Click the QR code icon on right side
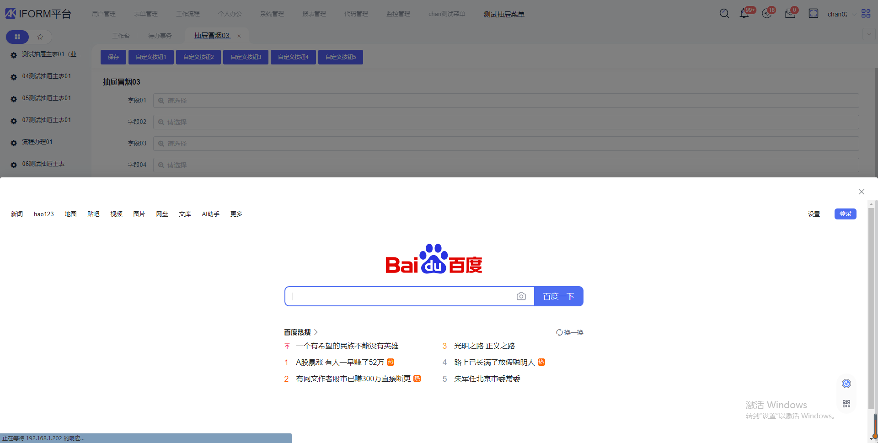The height and width of the screenshot is (443, 878). click(x=846, y=404)
